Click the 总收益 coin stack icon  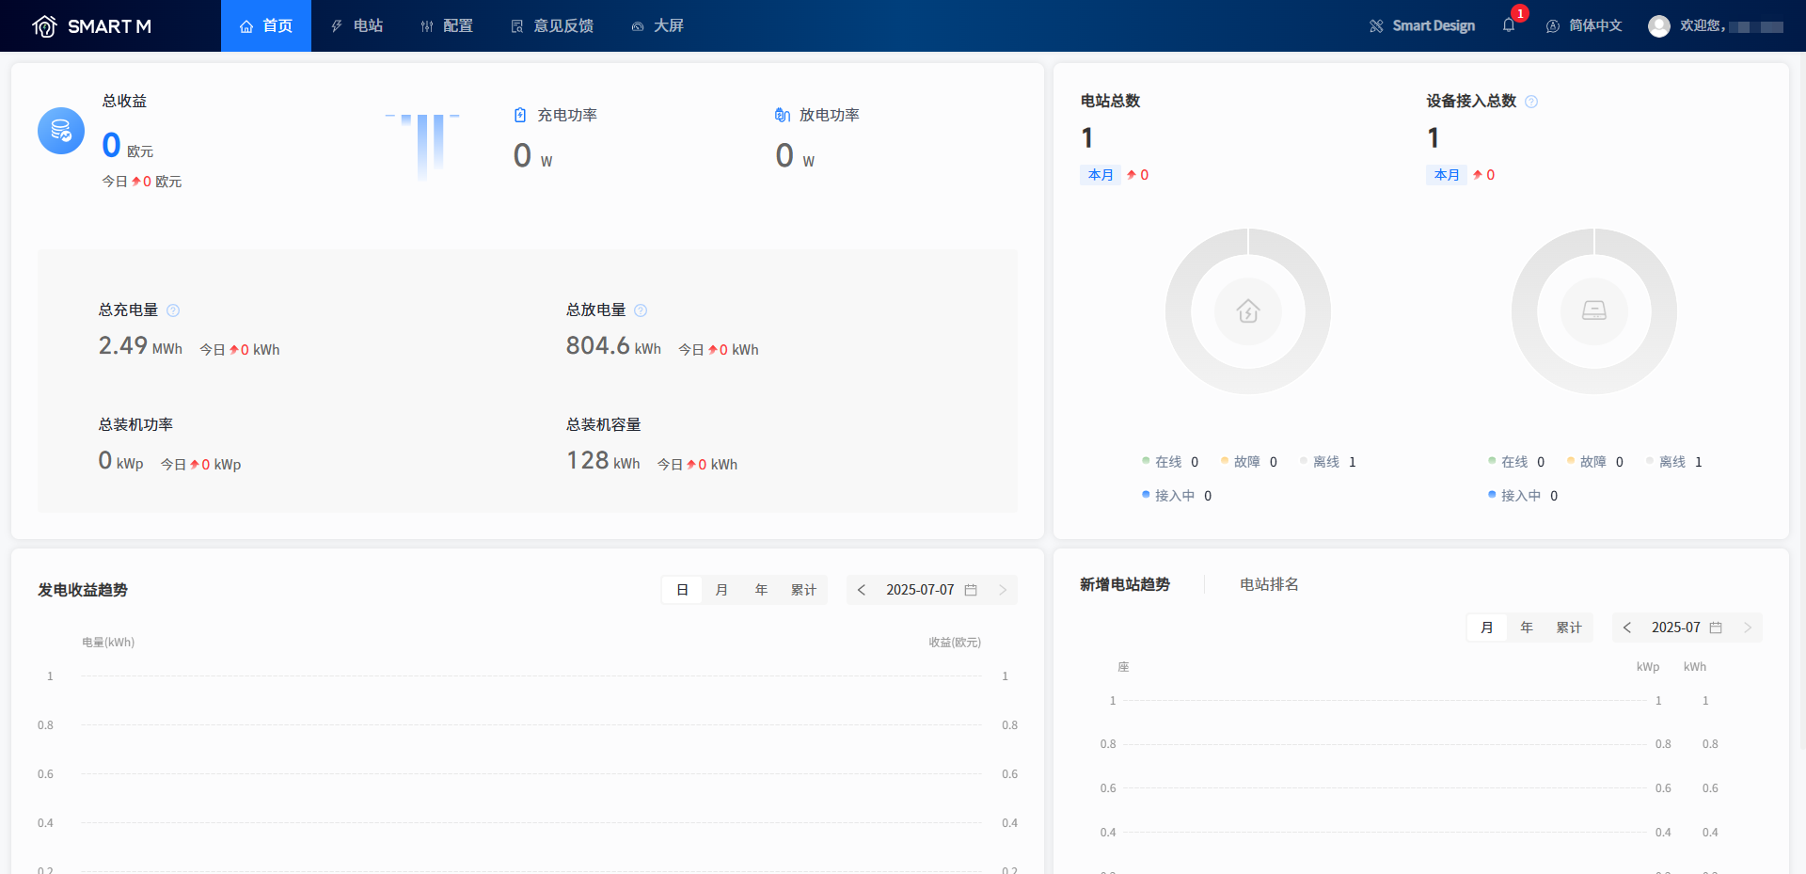coord(61,131)
